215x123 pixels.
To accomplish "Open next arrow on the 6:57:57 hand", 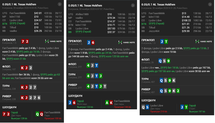I will (133, 5).
